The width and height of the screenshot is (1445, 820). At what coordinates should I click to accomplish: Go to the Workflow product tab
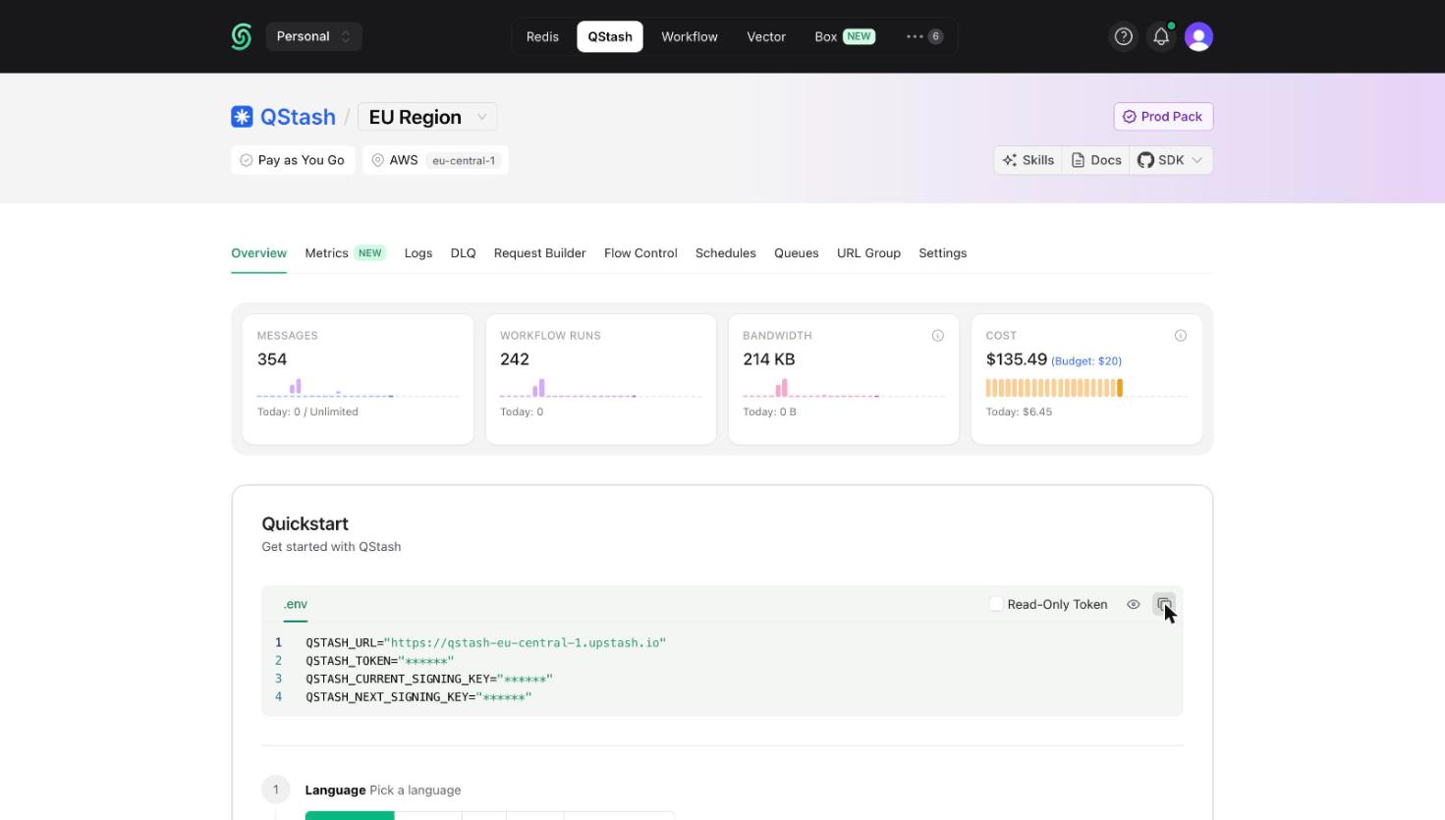pyautogui.click(x=690, y=36)
